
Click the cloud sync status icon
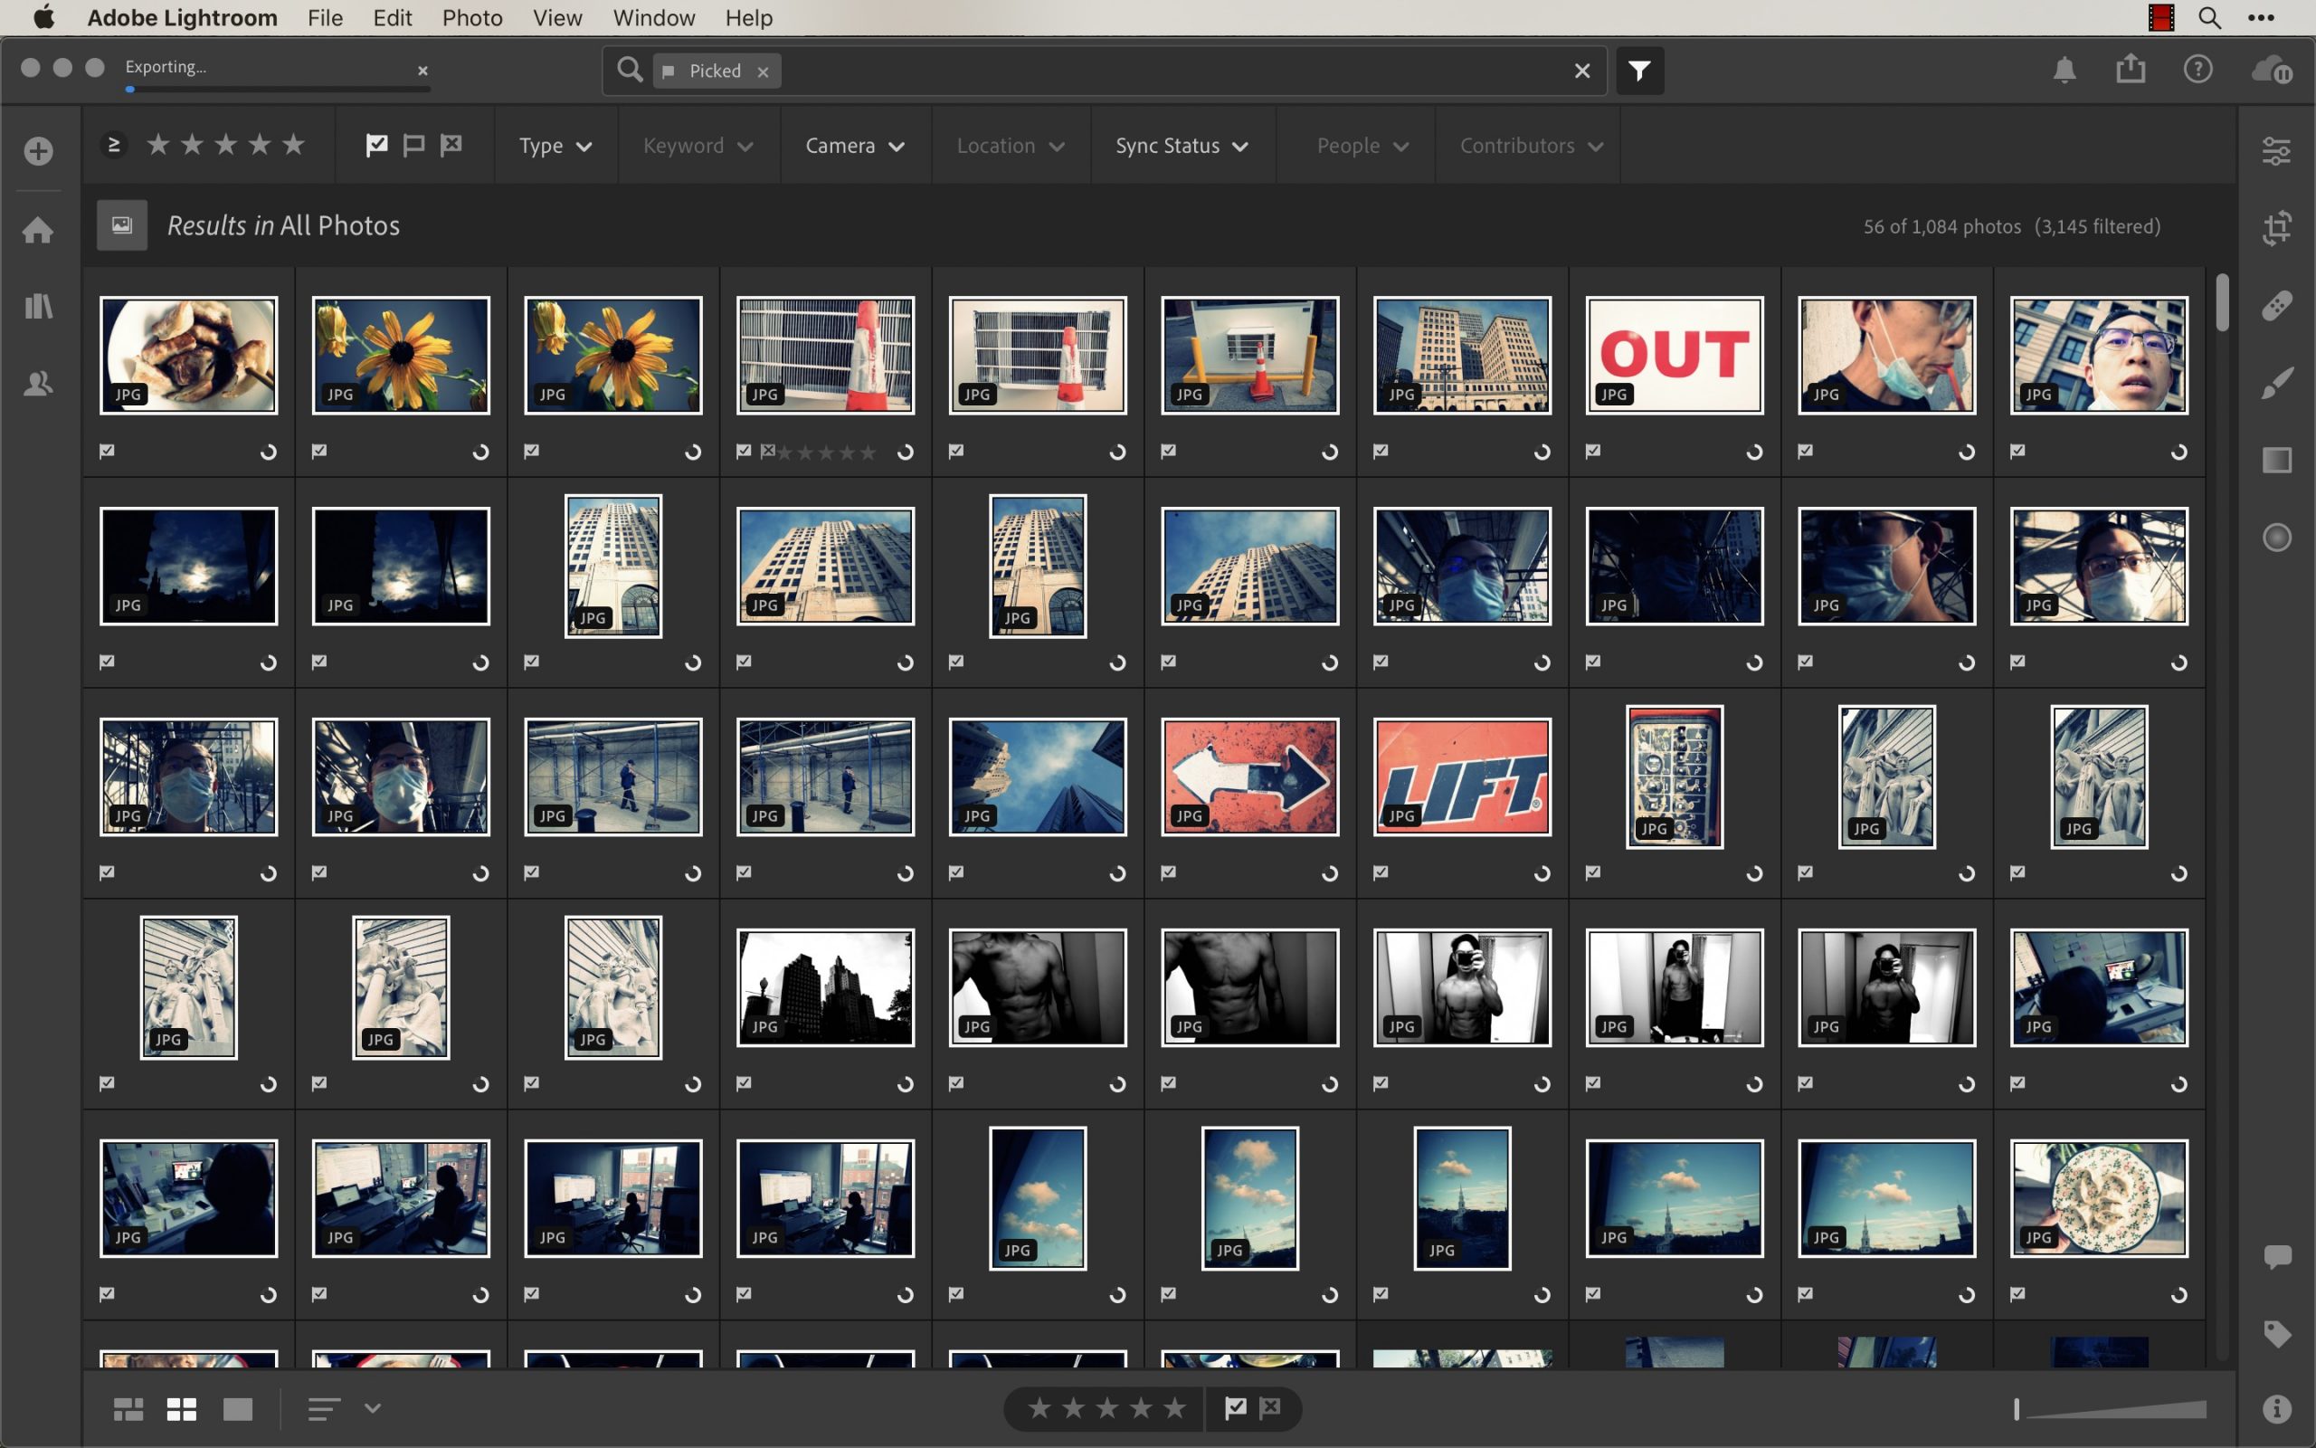(2272, 70)
